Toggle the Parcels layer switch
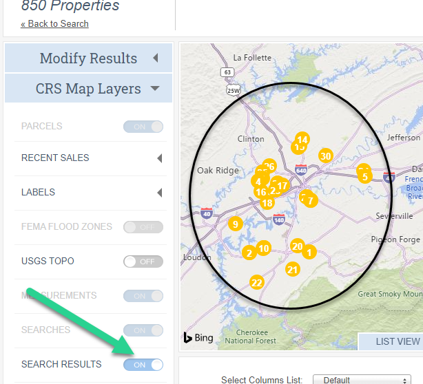The image size is (423, 384). (143, 127)
